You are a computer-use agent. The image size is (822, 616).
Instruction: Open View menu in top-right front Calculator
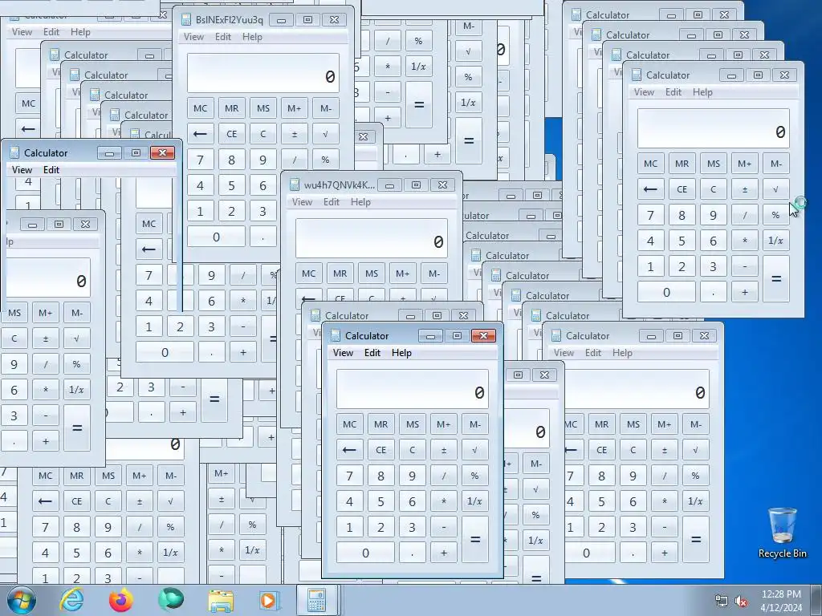644,91
